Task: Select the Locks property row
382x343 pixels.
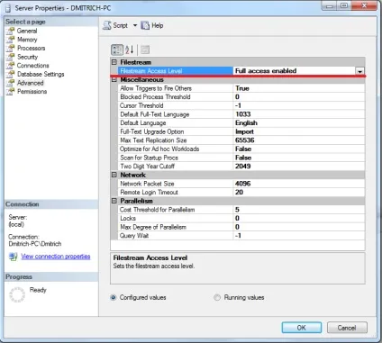Action: point(241,219)
